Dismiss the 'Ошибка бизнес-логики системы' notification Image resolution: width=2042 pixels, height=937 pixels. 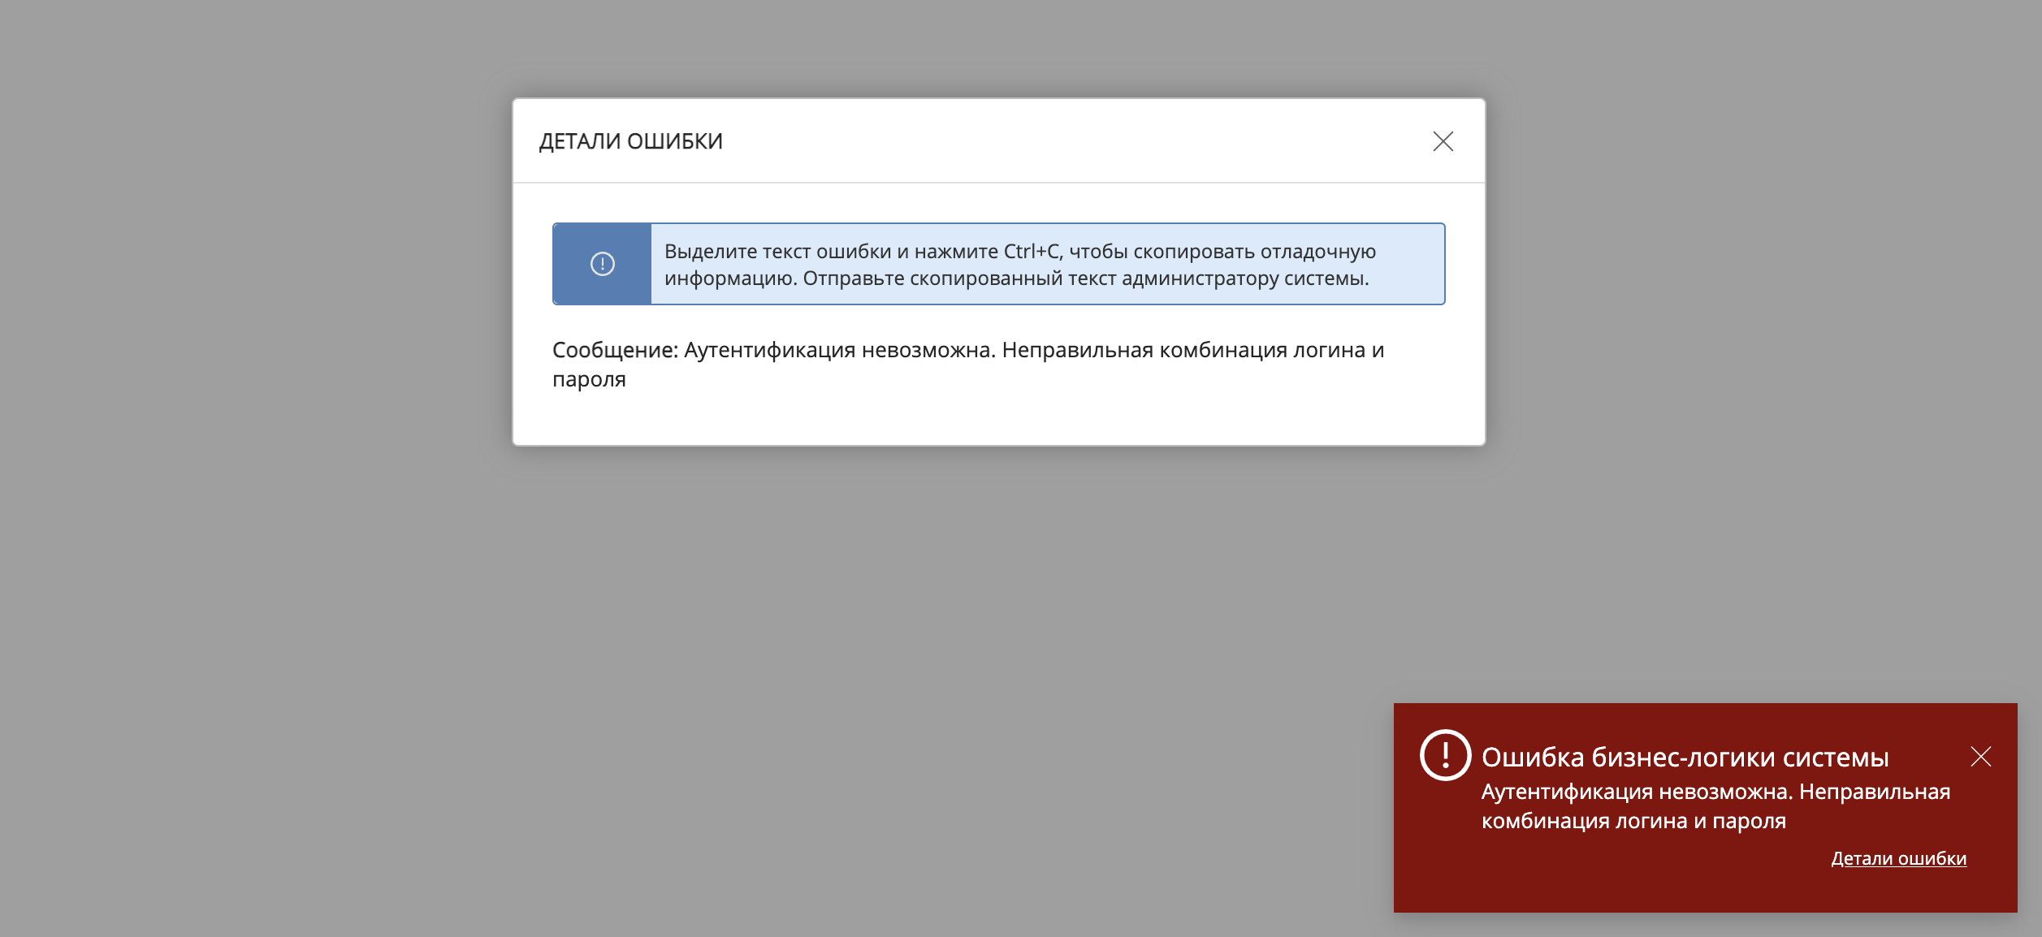[x=1982, y=756]
